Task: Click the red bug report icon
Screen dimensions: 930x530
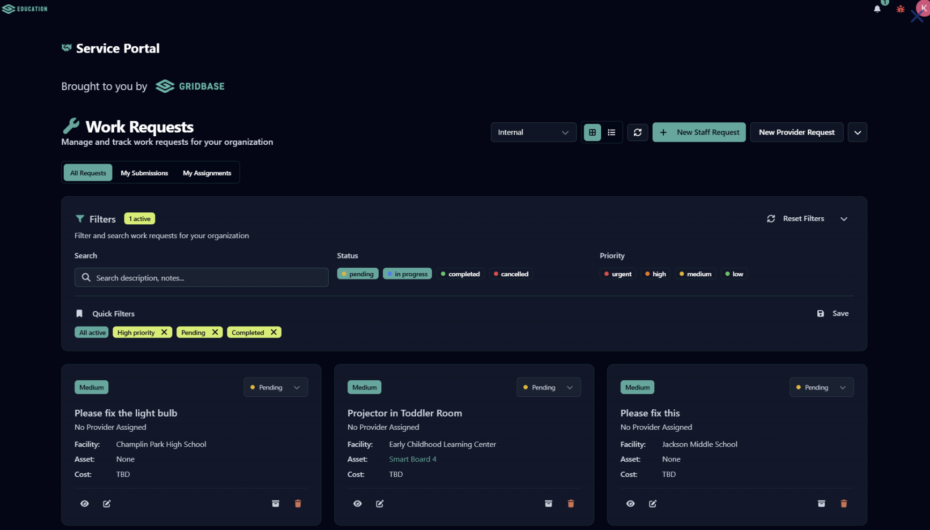Action: [x=901, y=9]
